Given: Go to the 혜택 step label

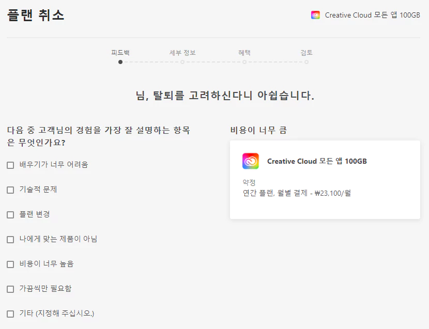Looking at the screenshot, I should point(244,53).
